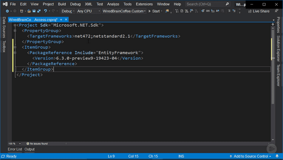283x160 pixels.
Task: Click the uncomment lines icon
Action: pos(234,11)
